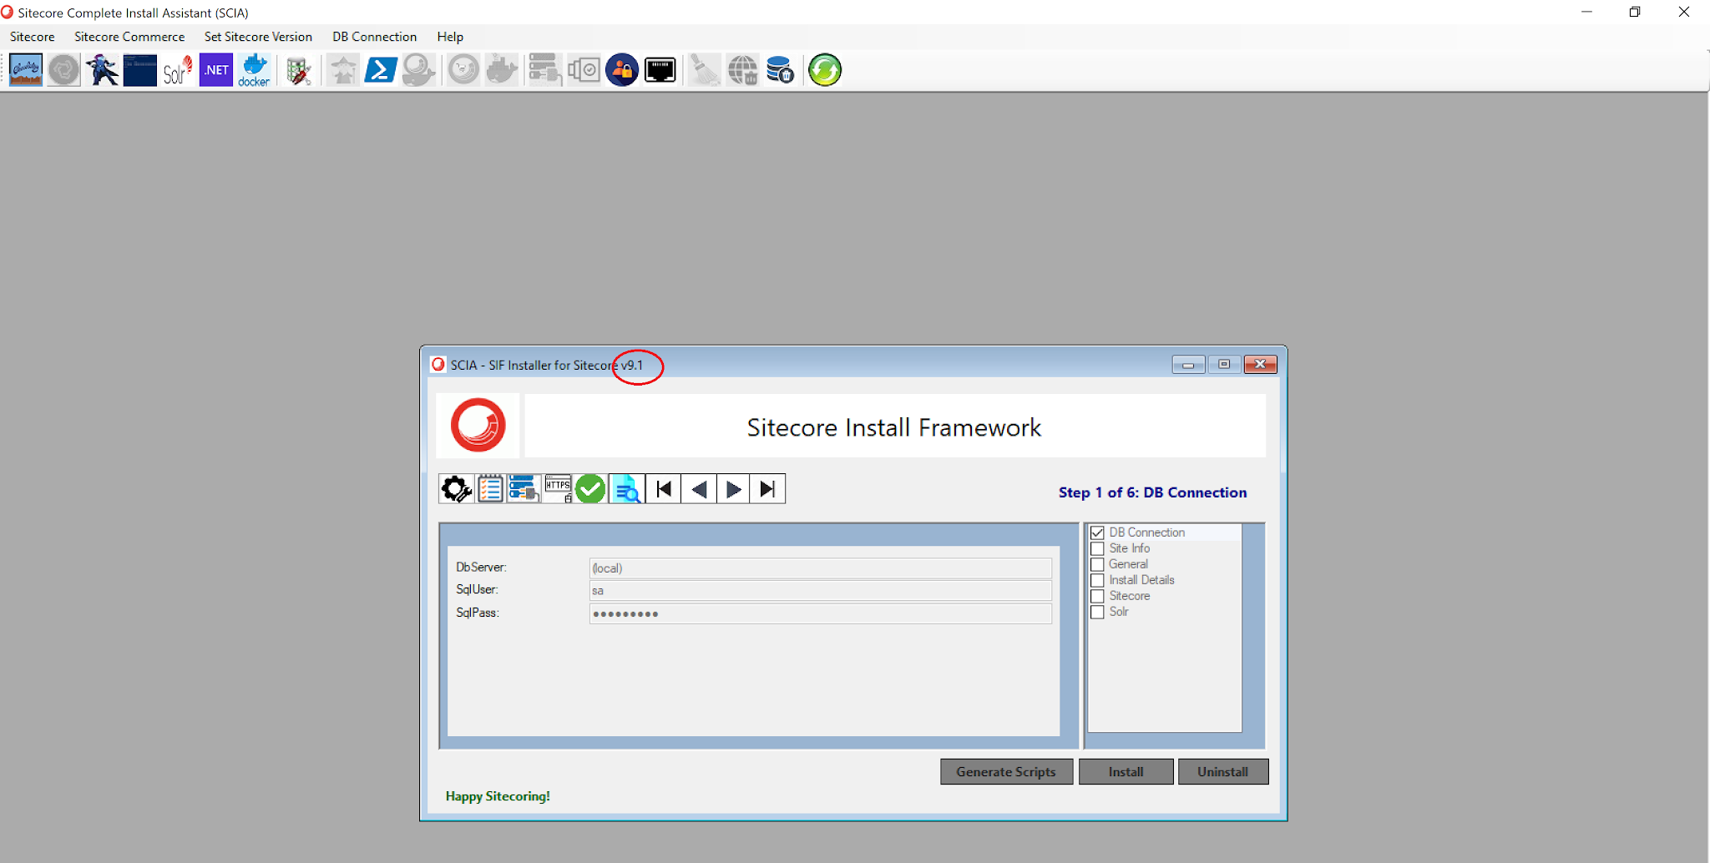
Task: Check the Solr step checkbox
Action: [x=1098, y=612]
